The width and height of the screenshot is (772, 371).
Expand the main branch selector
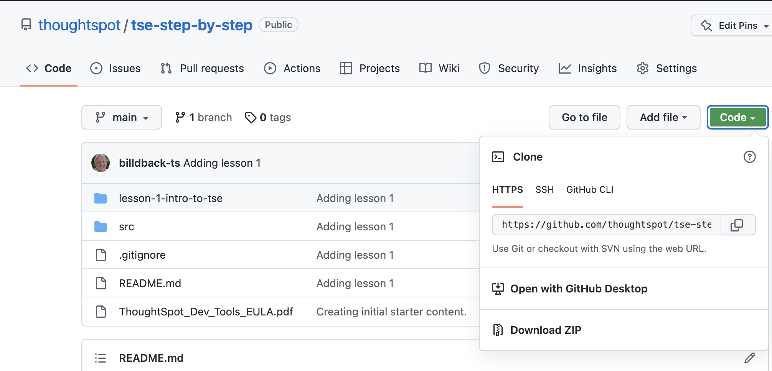[122, 117]
